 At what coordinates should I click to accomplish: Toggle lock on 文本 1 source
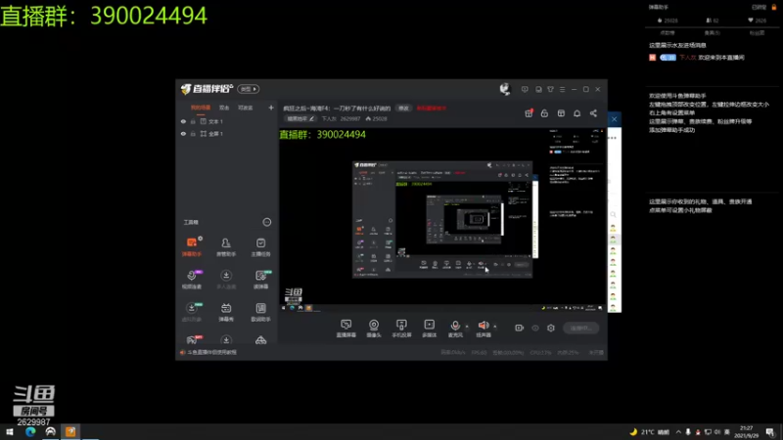click(x=193, y=121)
